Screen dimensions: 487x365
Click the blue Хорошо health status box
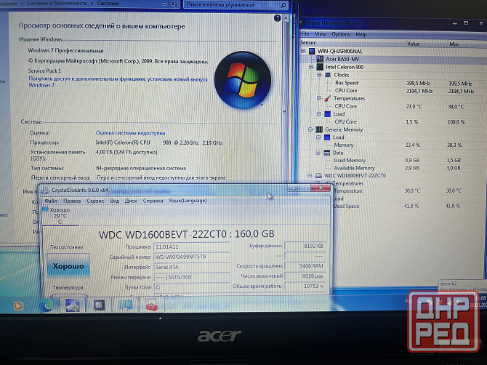(66, 267)
